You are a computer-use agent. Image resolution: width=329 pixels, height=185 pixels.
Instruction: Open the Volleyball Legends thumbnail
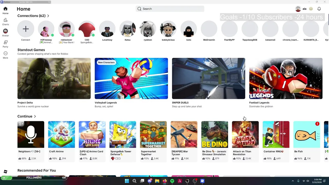(131, 78)
